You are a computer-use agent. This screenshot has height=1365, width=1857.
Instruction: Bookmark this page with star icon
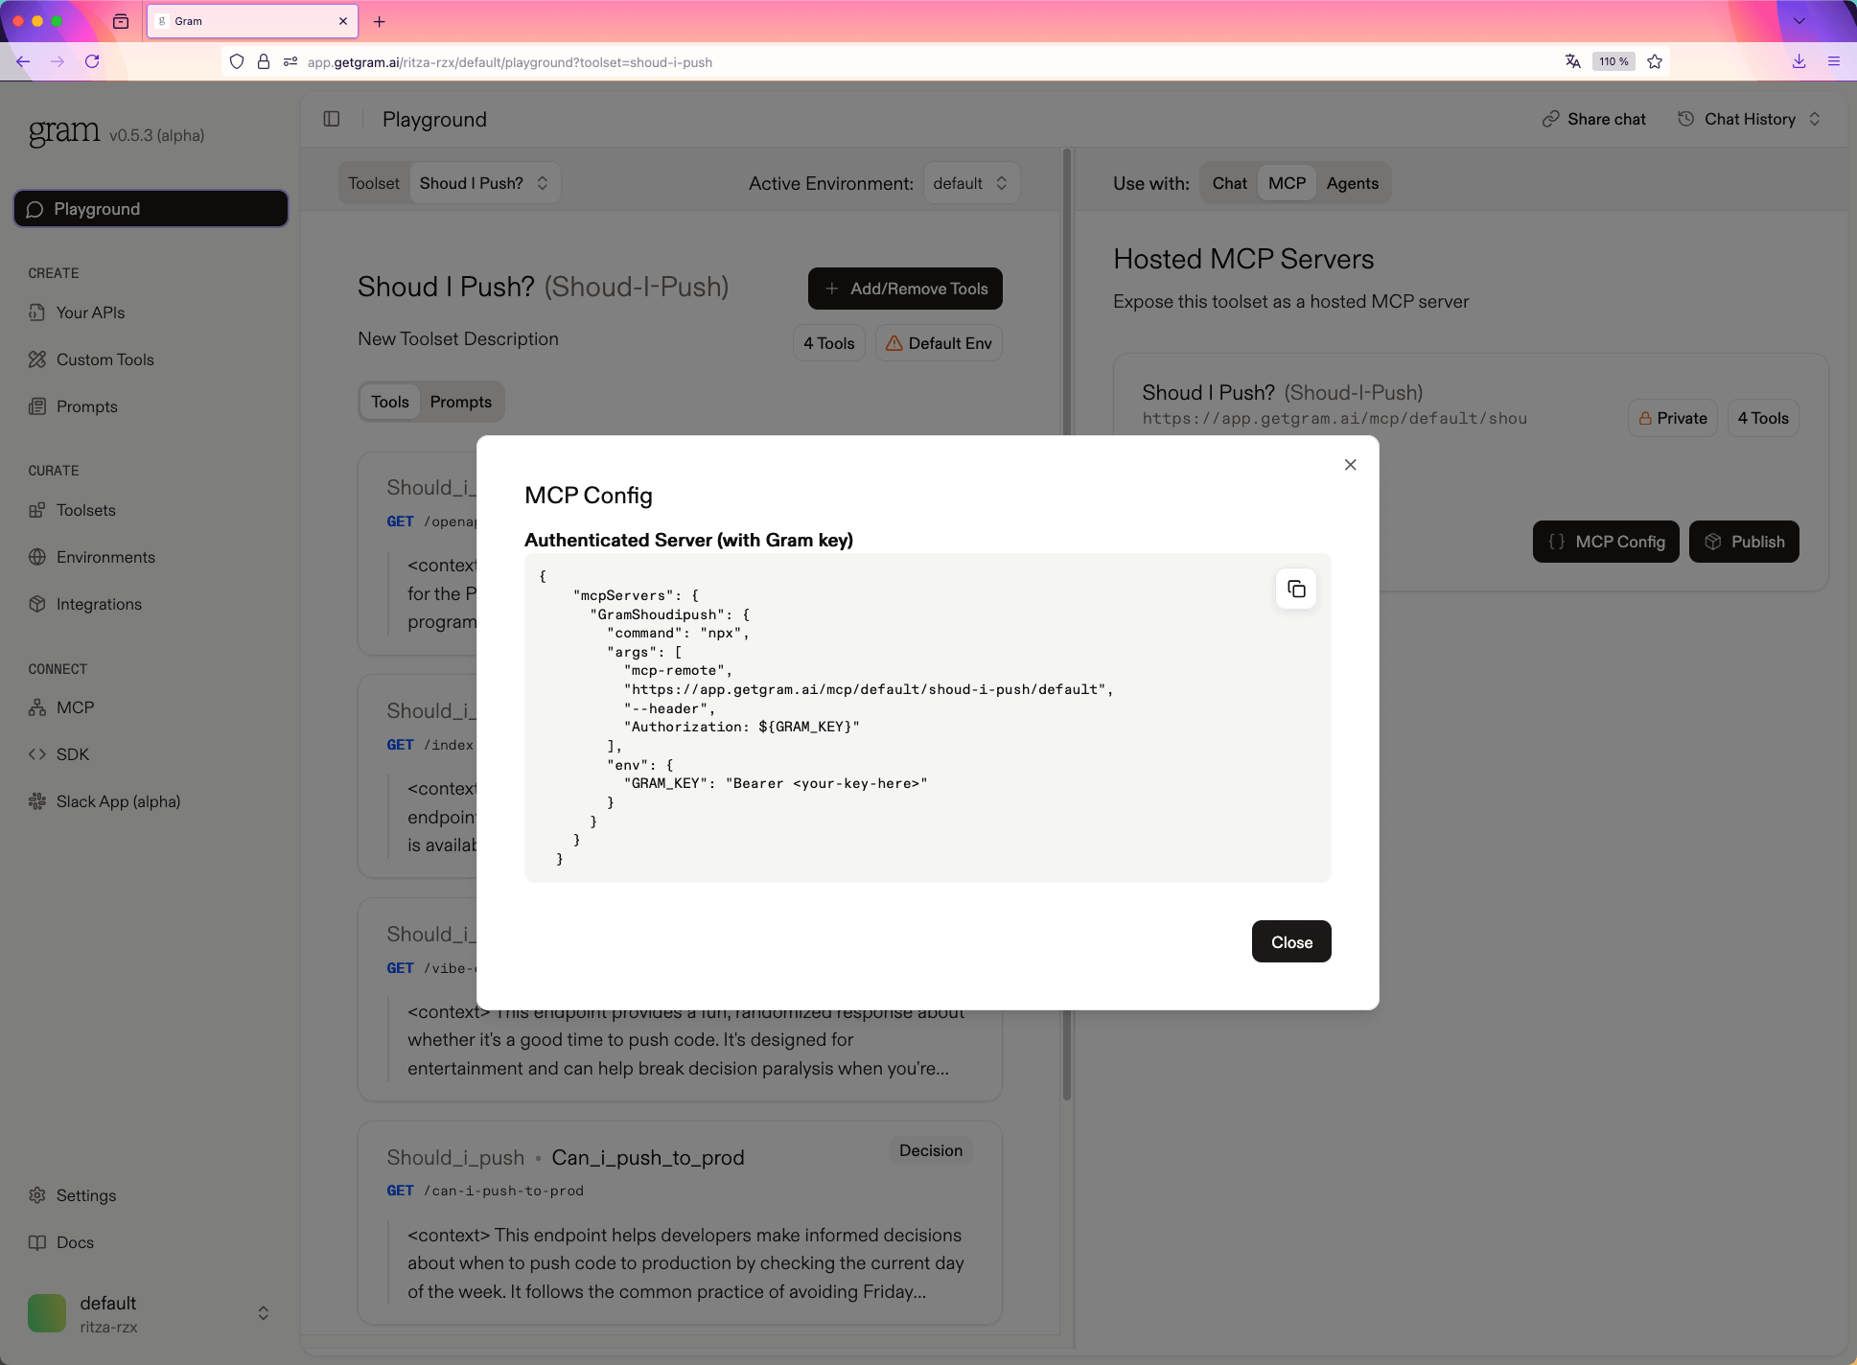pyautogui.click(x=1655, y=61)
